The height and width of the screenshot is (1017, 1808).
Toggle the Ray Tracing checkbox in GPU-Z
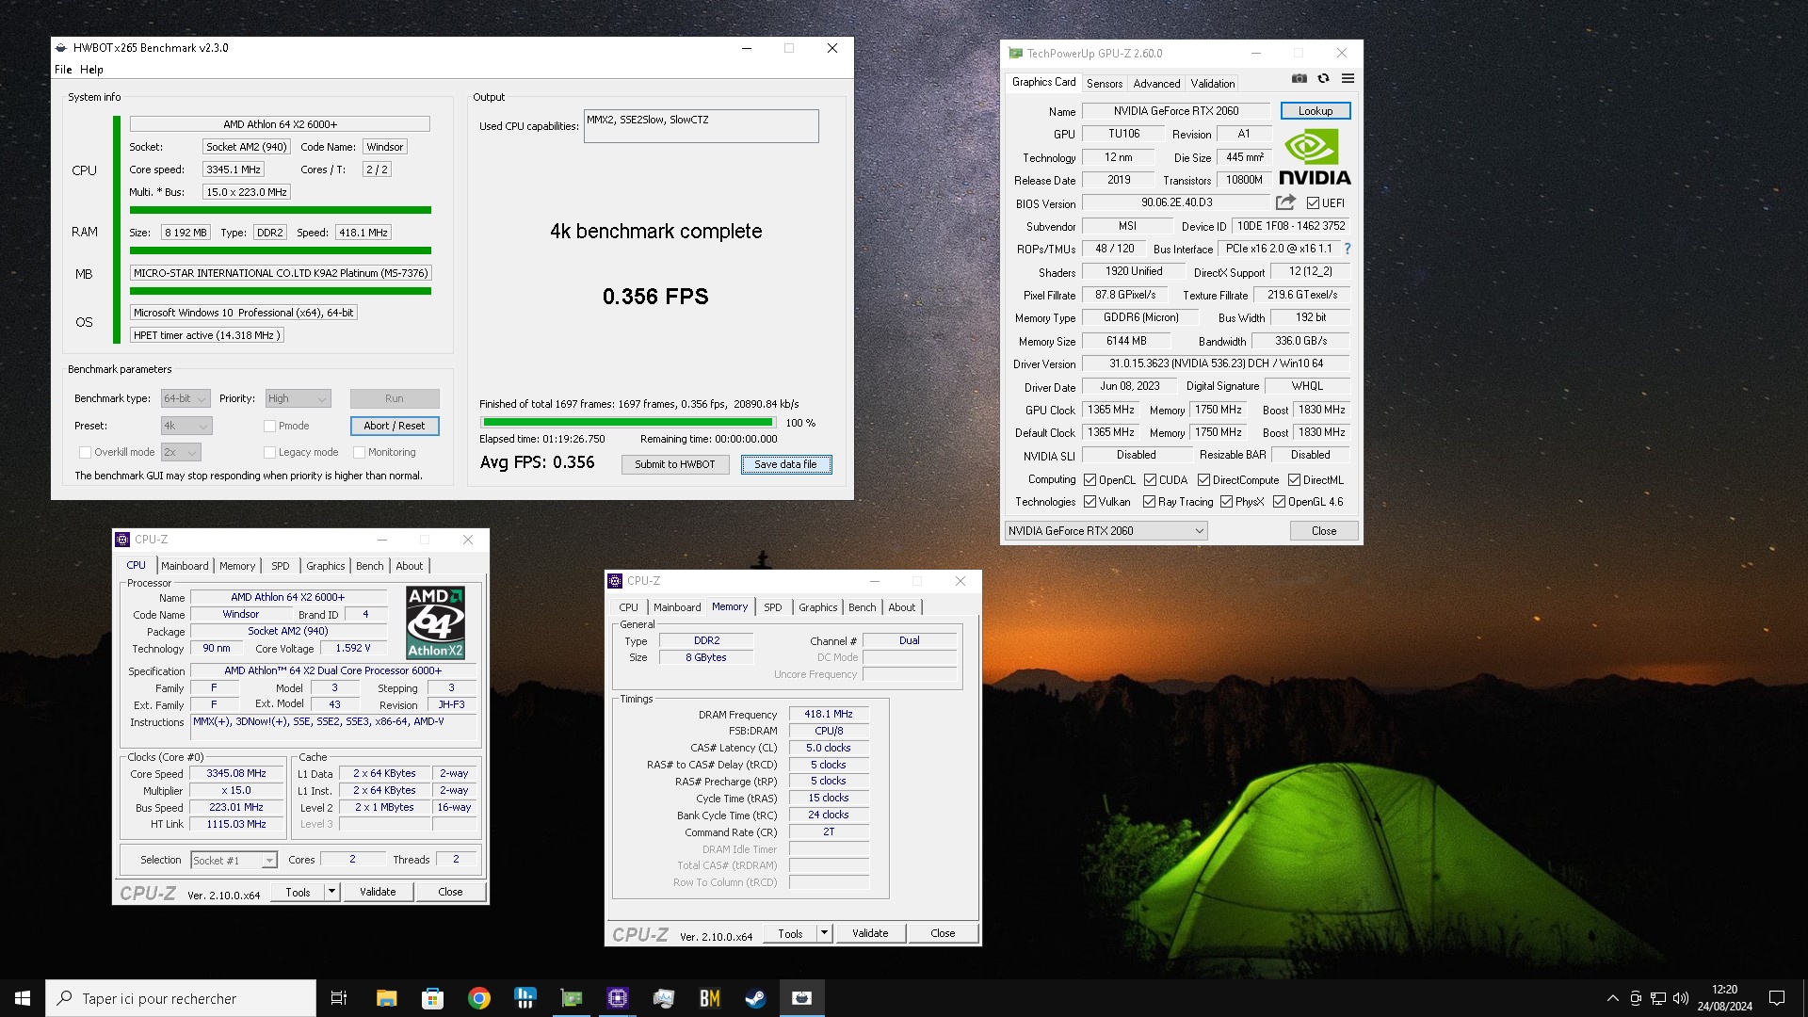pyautogui.click(x=1149, y=502)
